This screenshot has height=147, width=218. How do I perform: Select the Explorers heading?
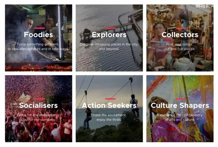pos(109,35)
